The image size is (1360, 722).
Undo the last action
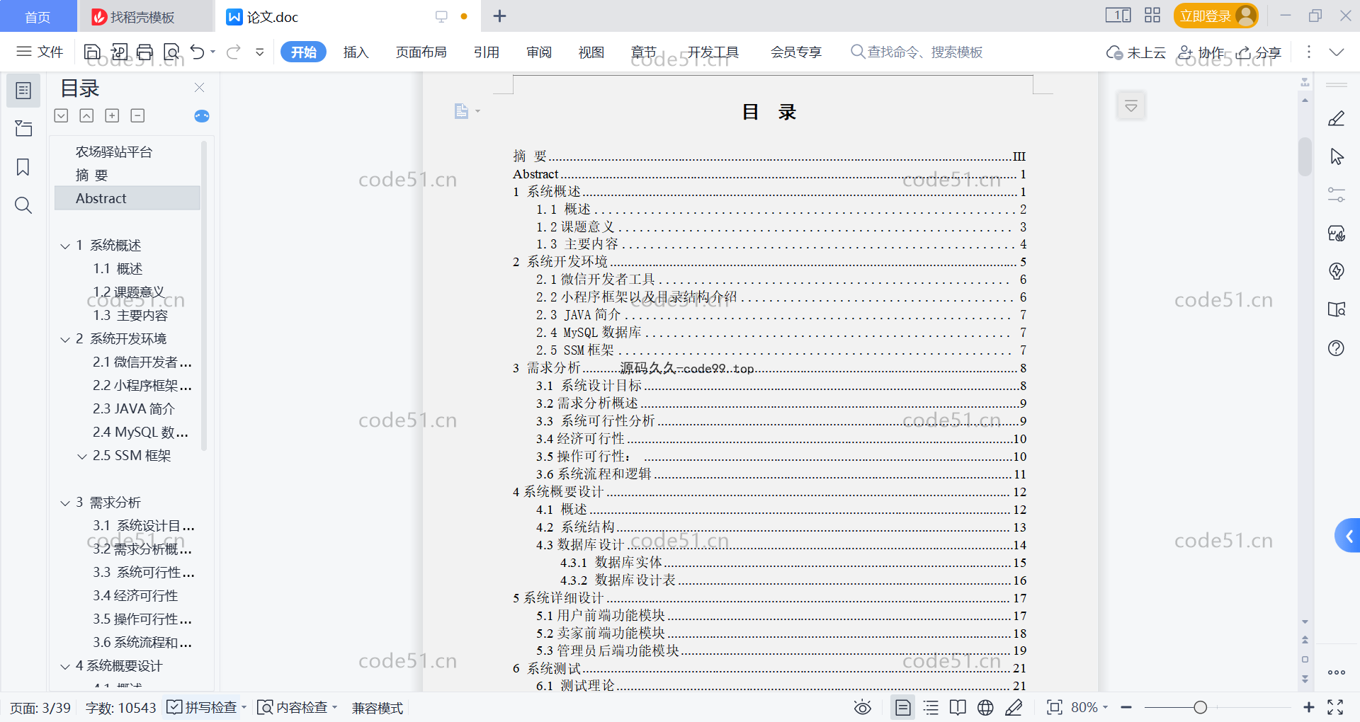pos(198,52)
